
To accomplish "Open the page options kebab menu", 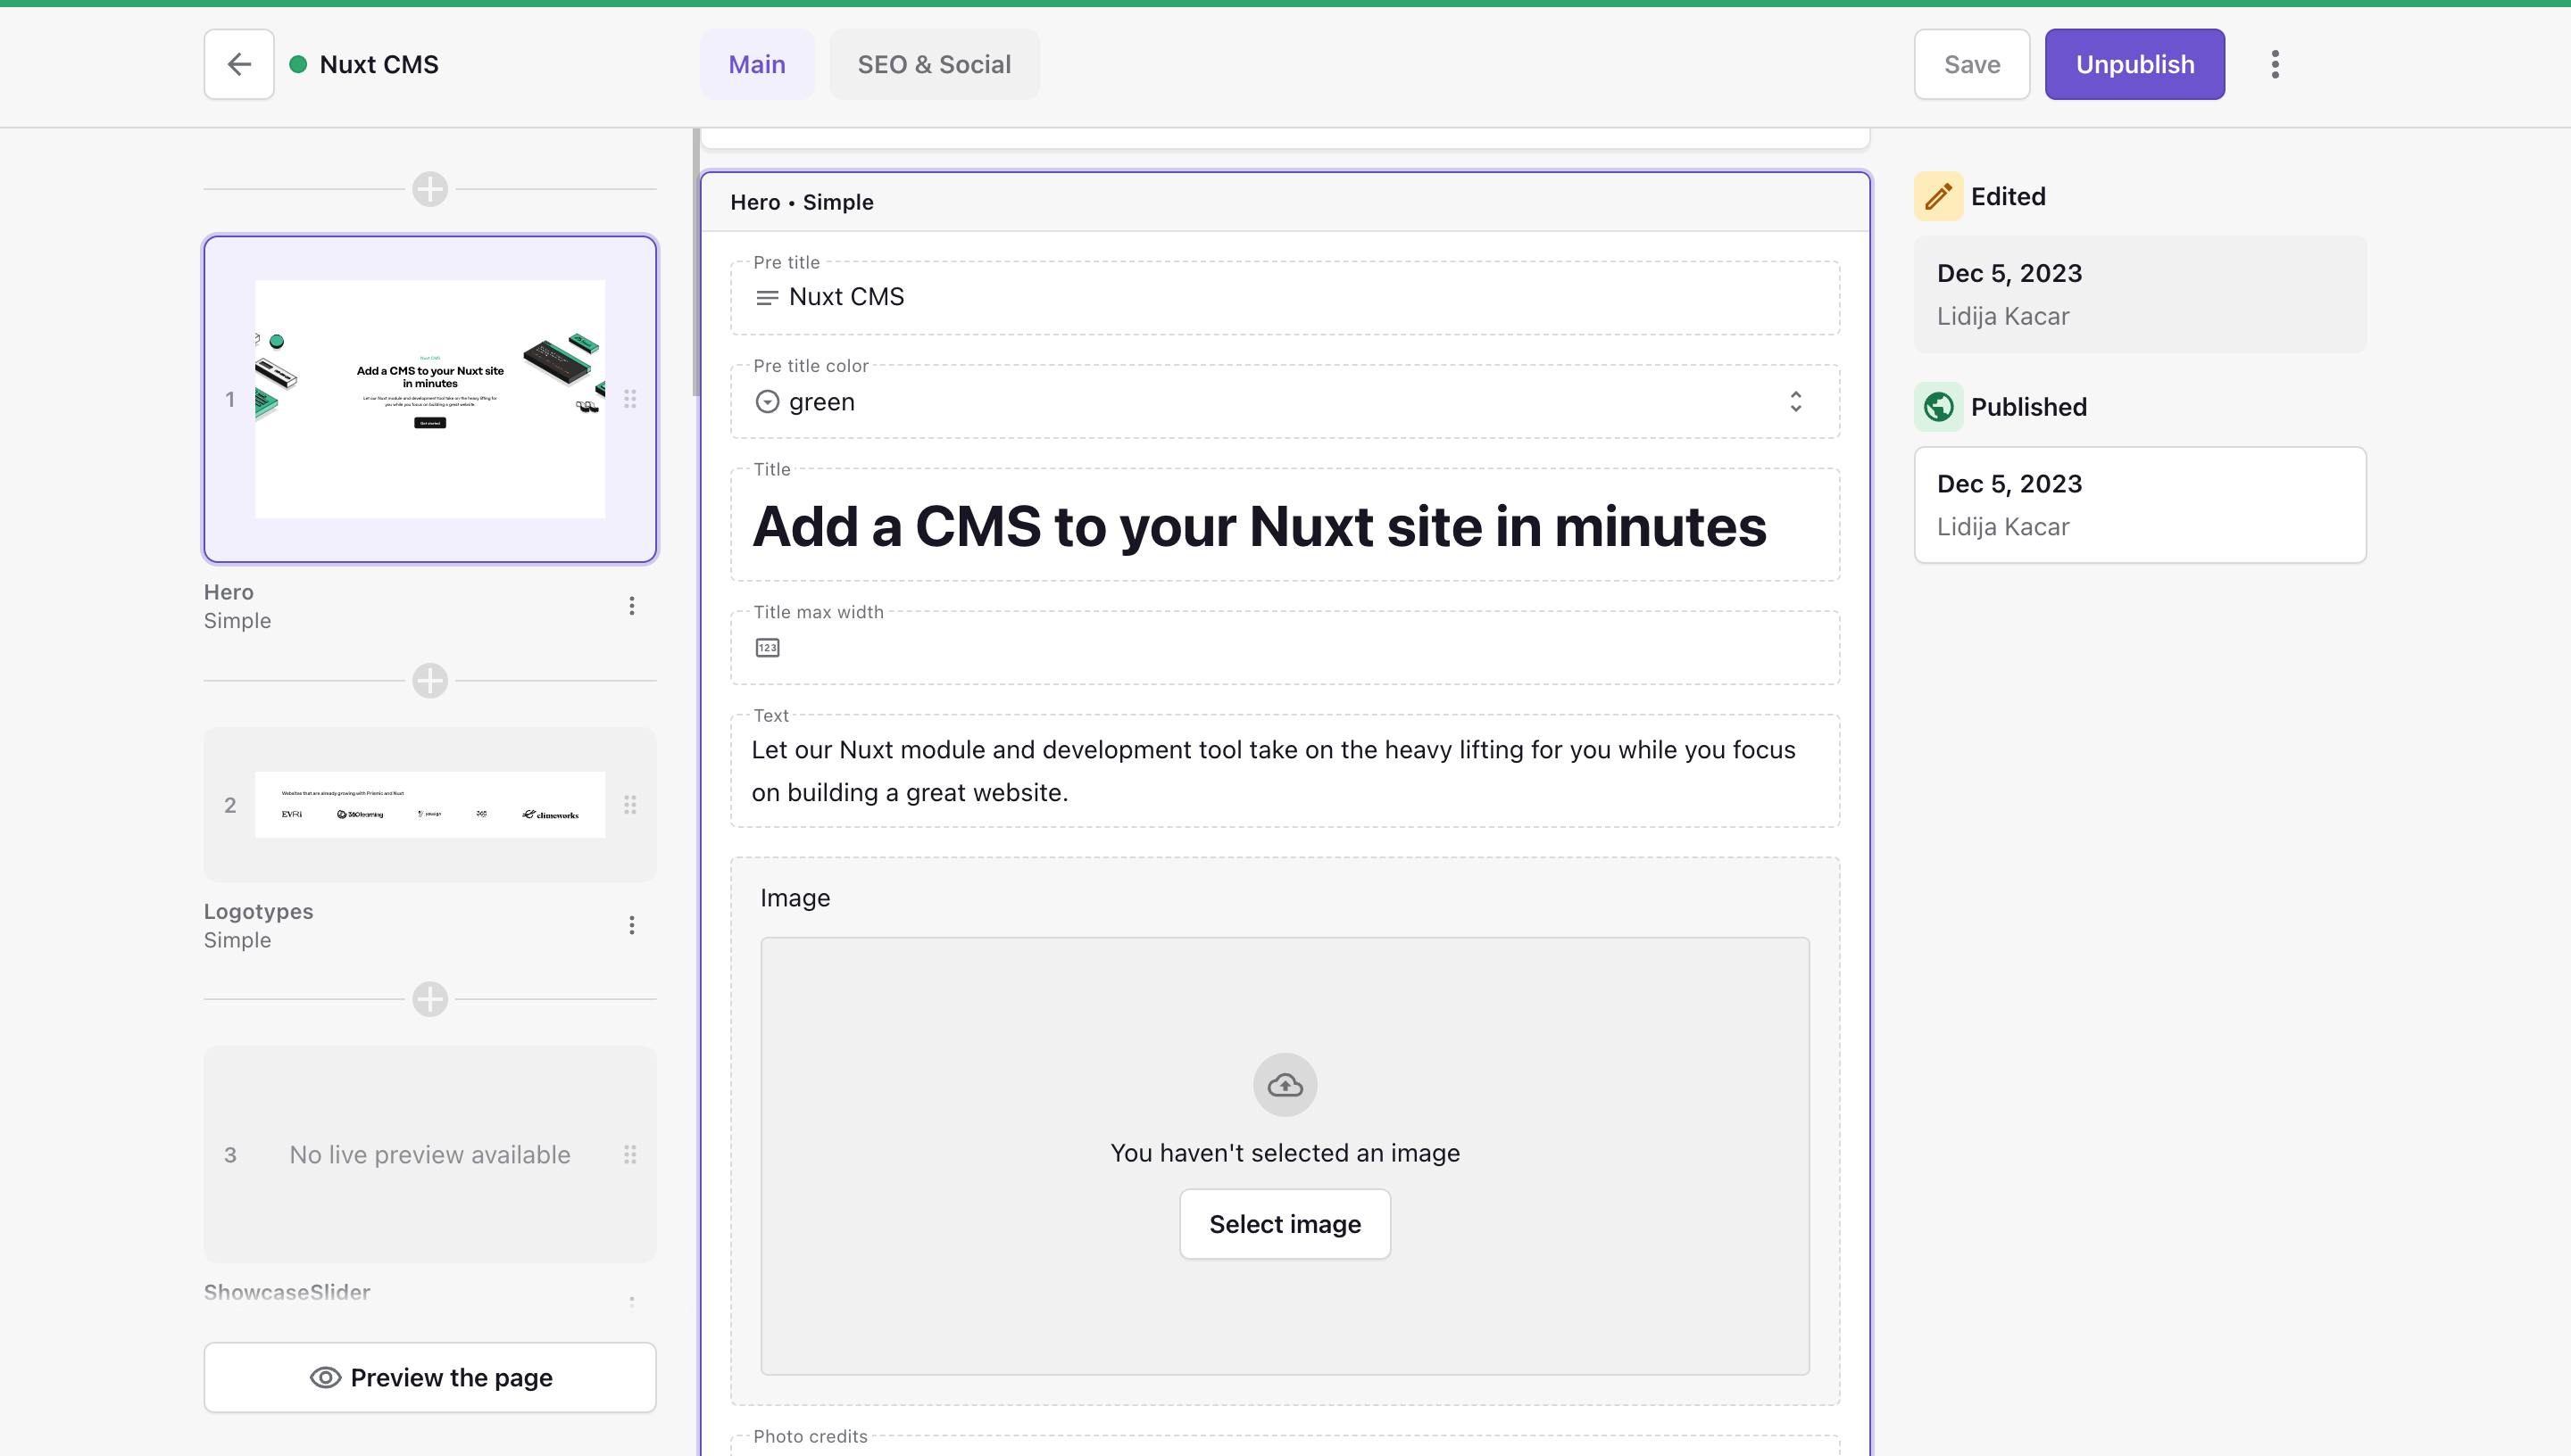I will (x=2274, y=64).
